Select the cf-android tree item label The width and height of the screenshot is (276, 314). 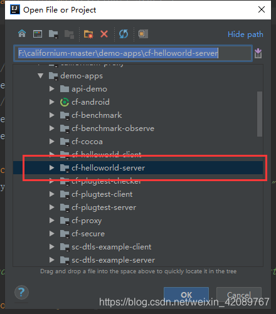click(x=90, y=102)
